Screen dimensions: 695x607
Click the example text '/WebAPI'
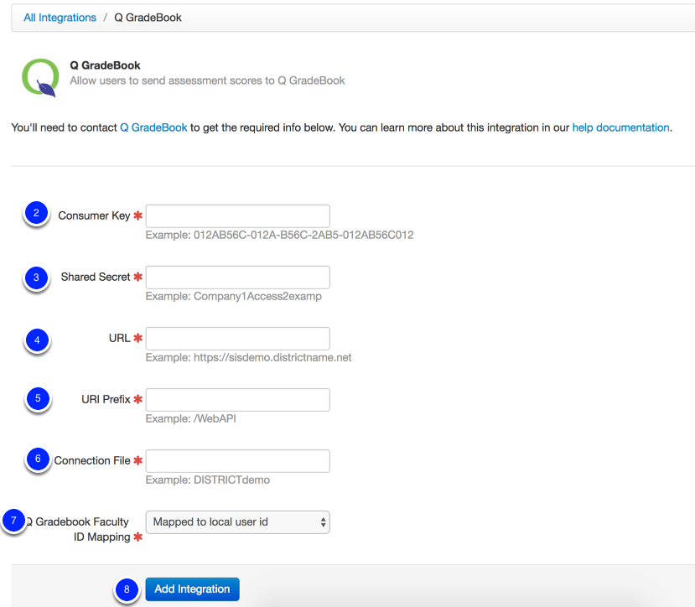tap(215, 418)
